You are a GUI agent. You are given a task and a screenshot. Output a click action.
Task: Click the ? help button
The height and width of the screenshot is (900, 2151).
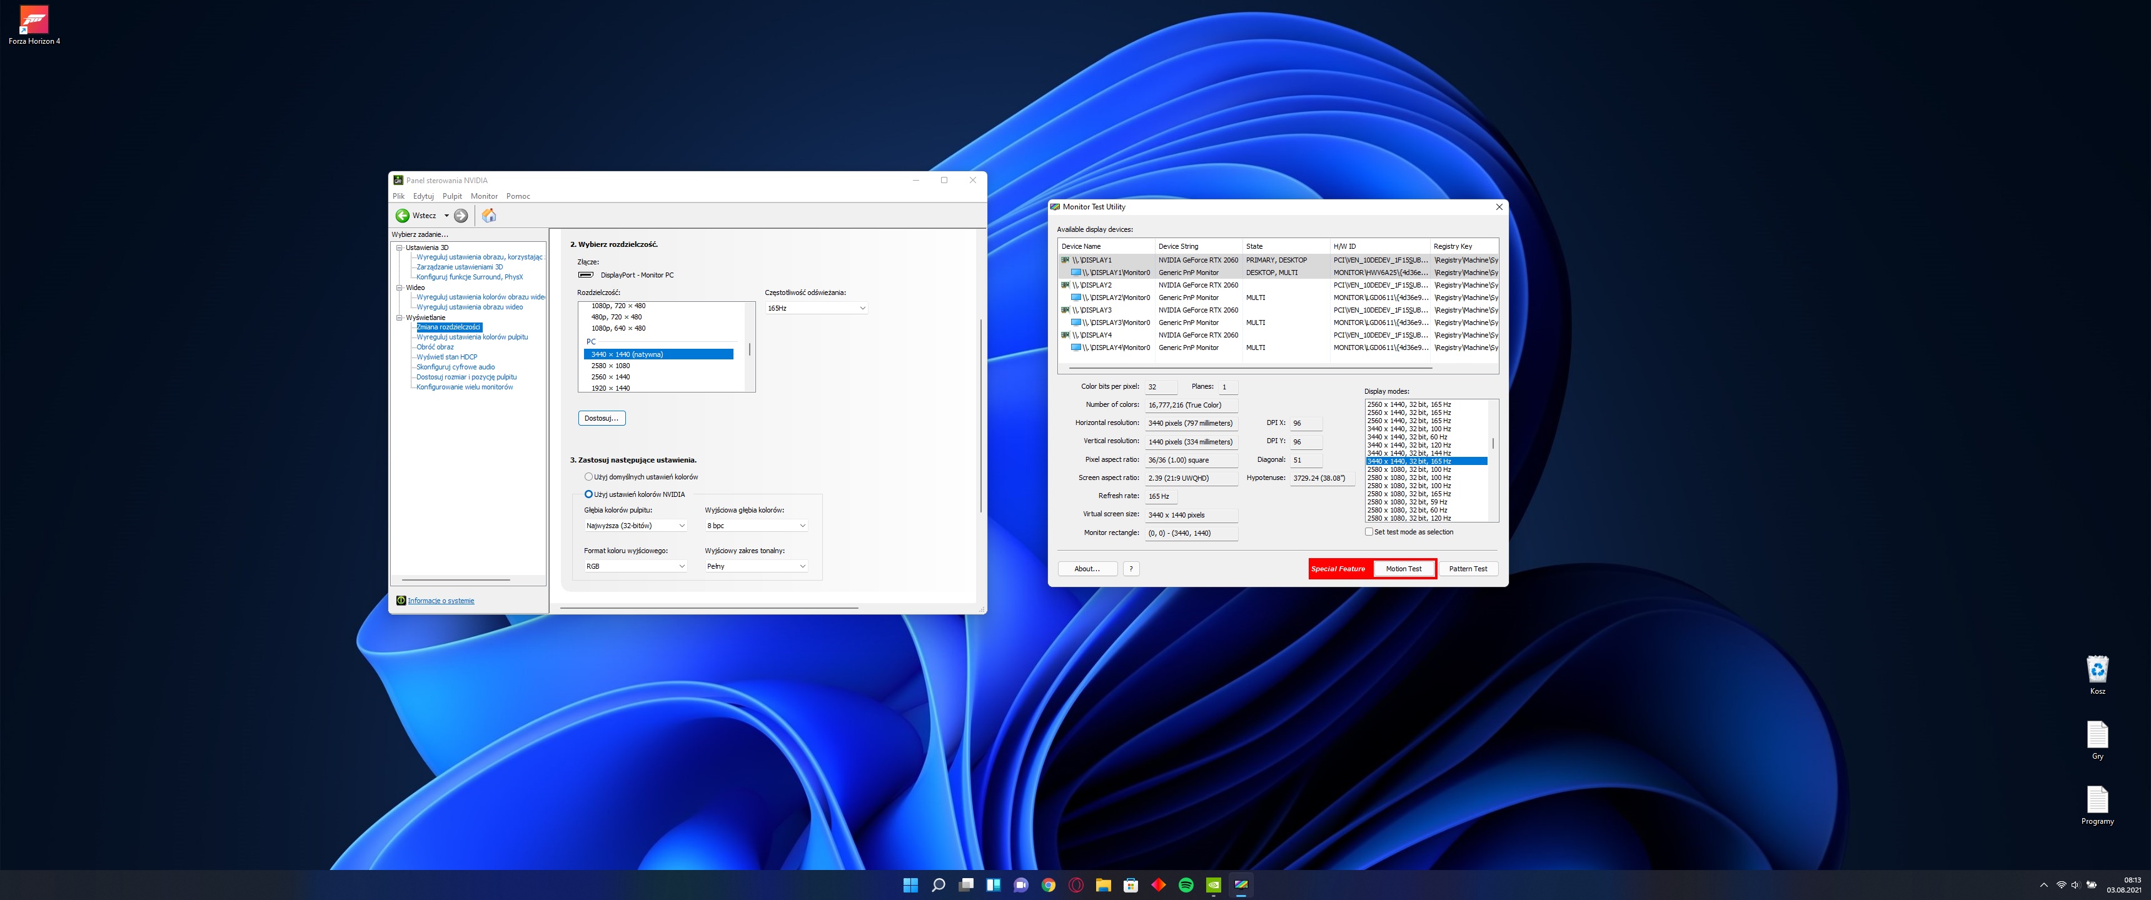click(1131, 569)
